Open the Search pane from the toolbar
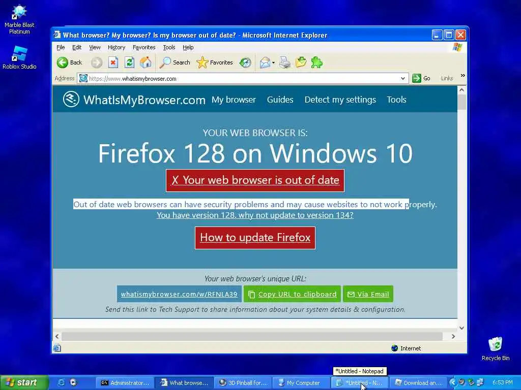The height and width of the screenshot is (390, 521). click(x=175, y=62)
